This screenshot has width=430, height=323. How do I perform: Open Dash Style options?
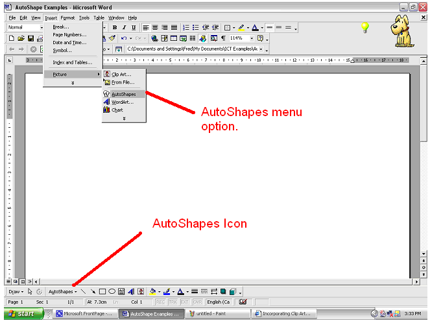click(x=204, y=291)
